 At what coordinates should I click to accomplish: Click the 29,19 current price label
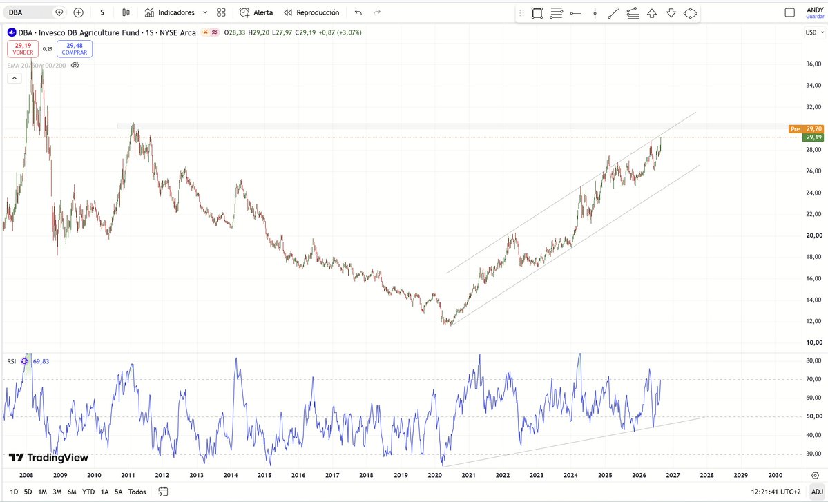813,137
